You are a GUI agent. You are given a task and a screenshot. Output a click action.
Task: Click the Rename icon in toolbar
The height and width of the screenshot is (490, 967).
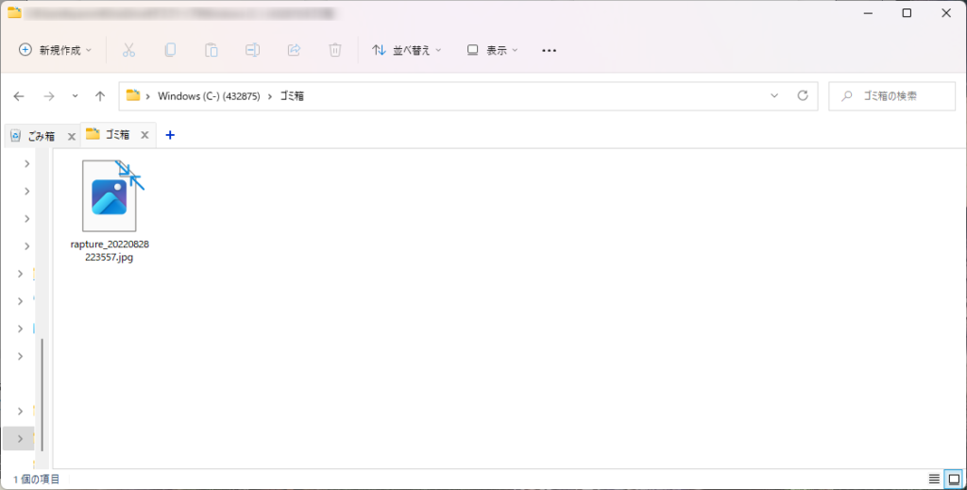pos(253,50)
